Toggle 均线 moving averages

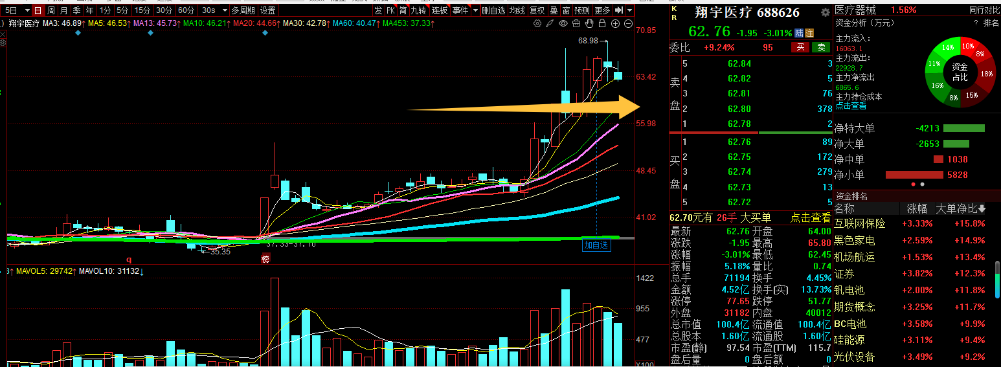coord(517,10)
